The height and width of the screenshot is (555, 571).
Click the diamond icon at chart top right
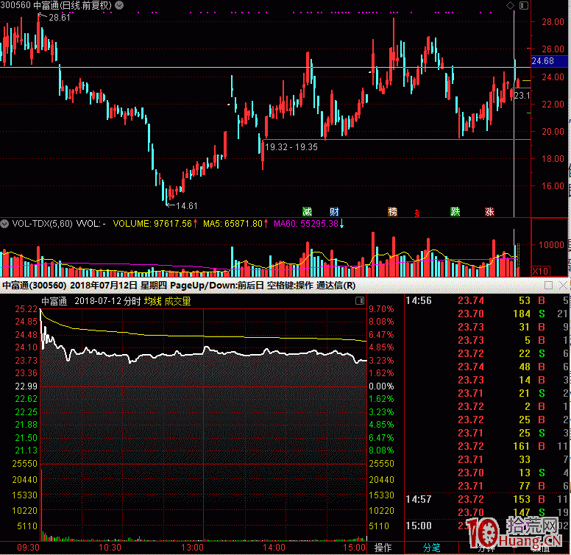point(510,5)
